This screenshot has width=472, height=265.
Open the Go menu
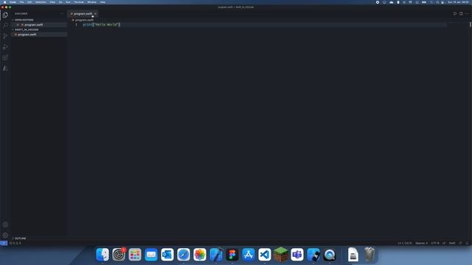click(60, 2)
